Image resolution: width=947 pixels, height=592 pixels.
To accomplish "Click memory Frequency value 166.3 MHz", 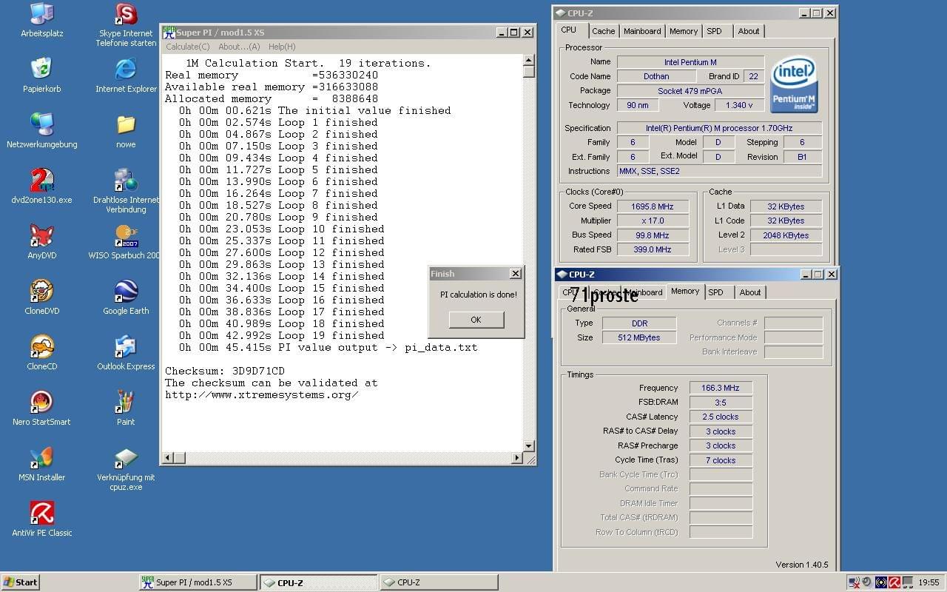I will point(721,388).
